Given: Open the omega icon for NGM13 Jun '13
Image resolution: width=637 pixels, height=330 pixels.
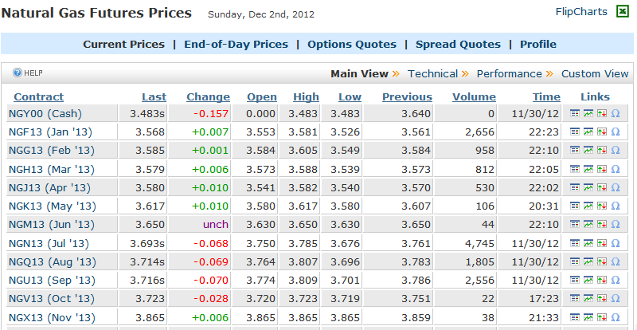Looking at the screenshot, I should click(616, 225).
